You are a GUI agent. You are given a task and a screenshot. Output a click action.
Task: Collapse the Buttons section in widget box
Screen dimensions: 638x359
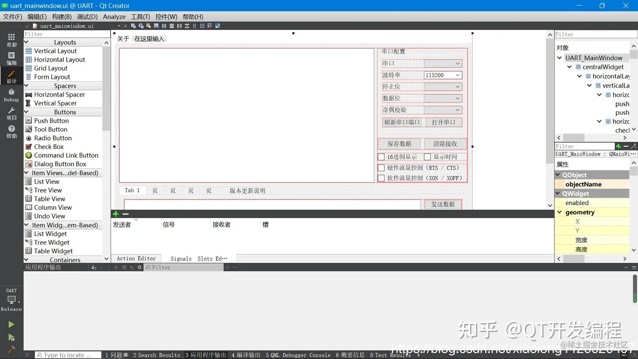point(27,112)
